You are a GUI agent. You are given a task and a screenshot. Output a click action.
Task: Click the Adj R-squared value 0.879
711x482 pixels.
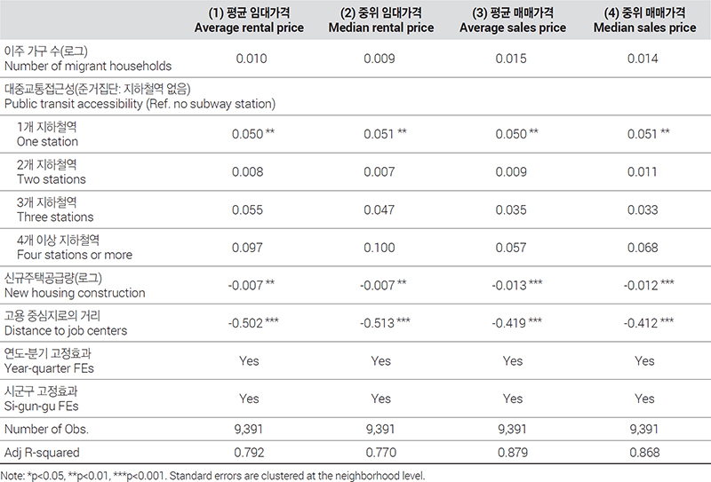513,453
